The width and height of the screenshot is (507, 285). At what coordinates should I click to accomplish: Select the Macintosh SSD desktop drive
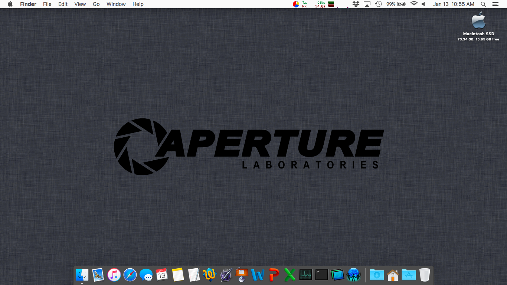[478, 26]
